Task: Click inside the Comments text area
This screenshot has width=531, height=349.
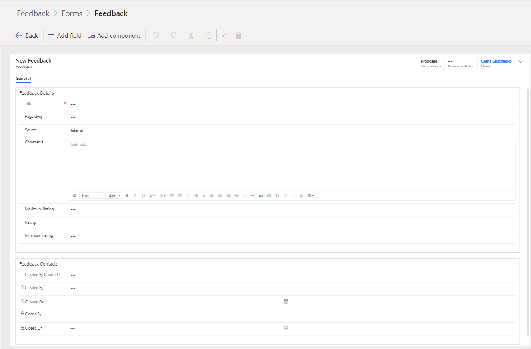Action: [292, 165]
